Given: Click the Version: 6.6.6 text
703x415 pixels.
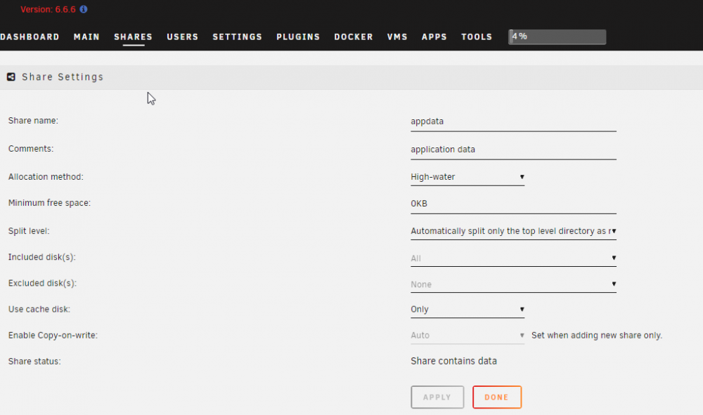Looking at the screenshot, I should coord(48,9).
